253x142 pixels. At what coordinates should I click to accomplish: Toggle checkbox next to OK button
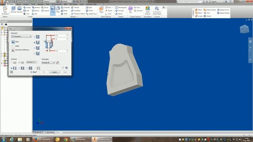point(31,72)
